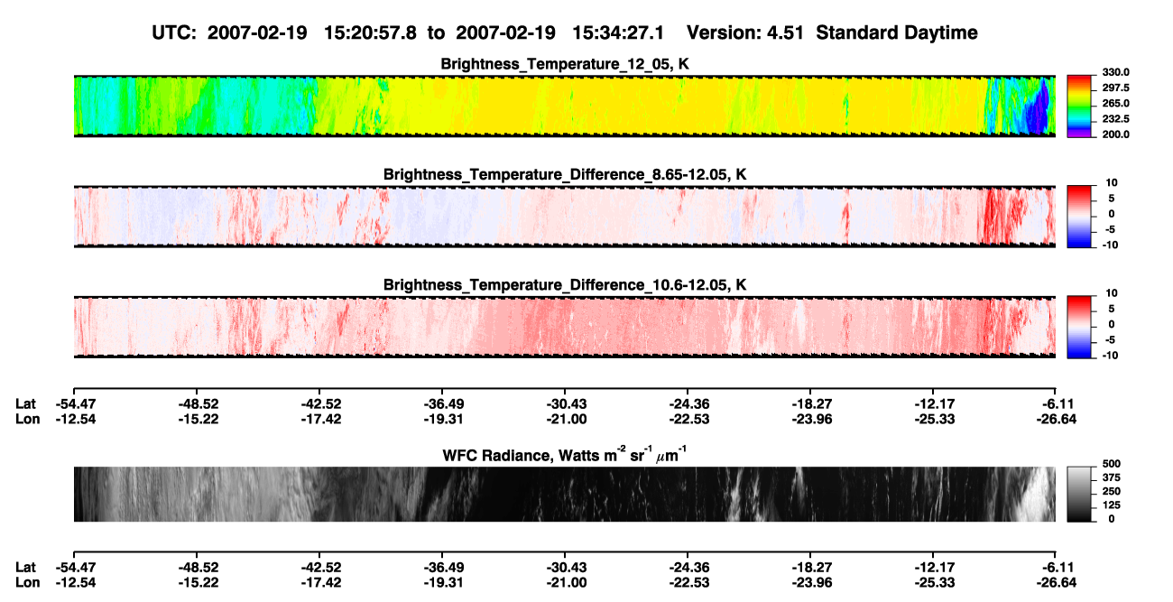Click the '125' WFC Radiance scale label
The width and height of the screenshot is (1173, 602).
point(1111,505)
